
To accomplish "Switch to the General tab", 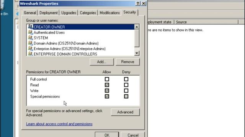I will 30,13.
